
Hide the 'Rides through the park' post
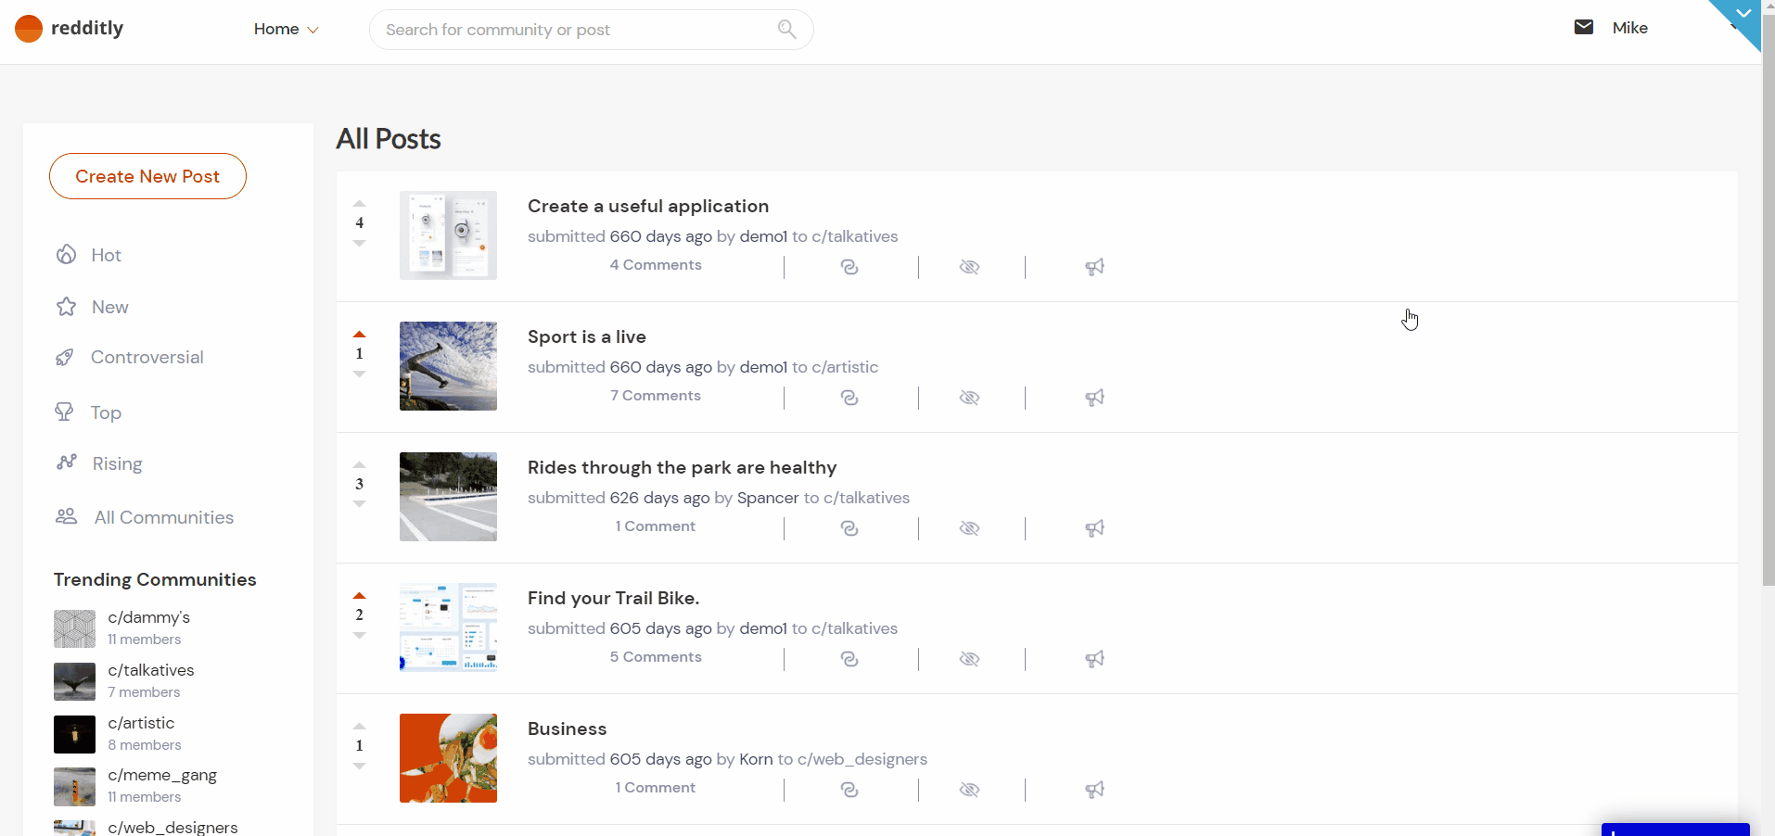(x=969, y=528)
